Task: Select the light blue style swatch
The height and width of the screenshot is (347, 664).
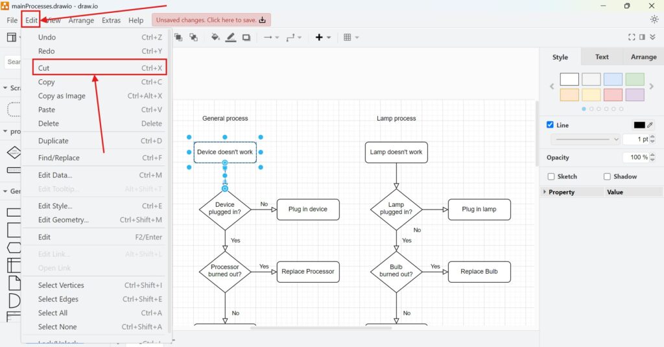Action: pyautogui.click(x=613, y=79)
